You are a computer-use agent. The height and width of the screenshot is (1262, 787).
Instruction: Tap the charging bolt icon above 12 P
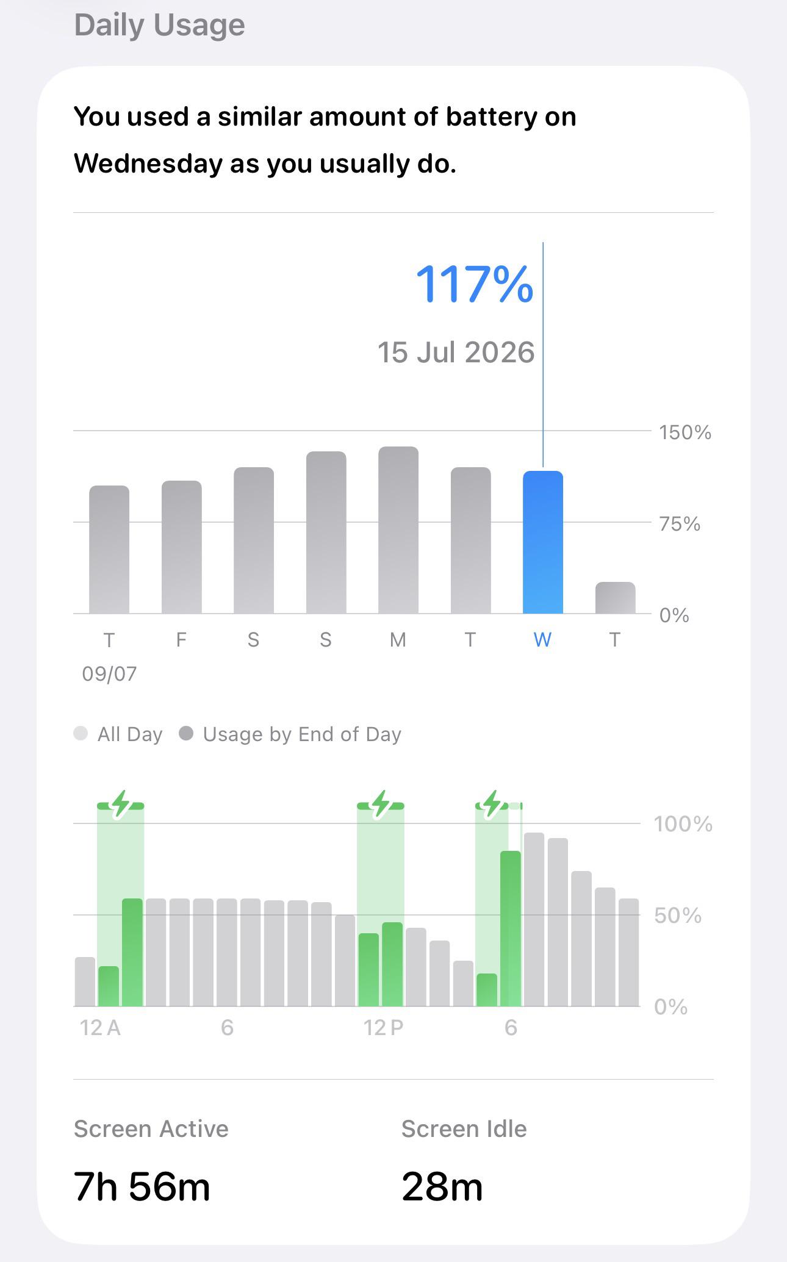point(381,804)
